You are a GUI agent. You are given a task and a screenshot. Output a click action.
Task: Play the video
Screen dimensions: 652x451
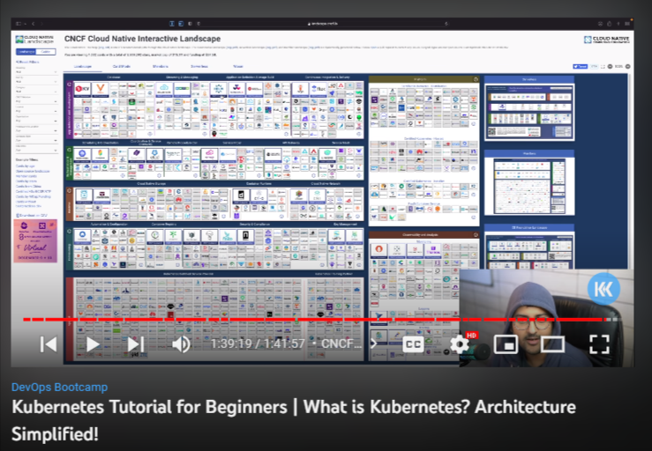93,344
